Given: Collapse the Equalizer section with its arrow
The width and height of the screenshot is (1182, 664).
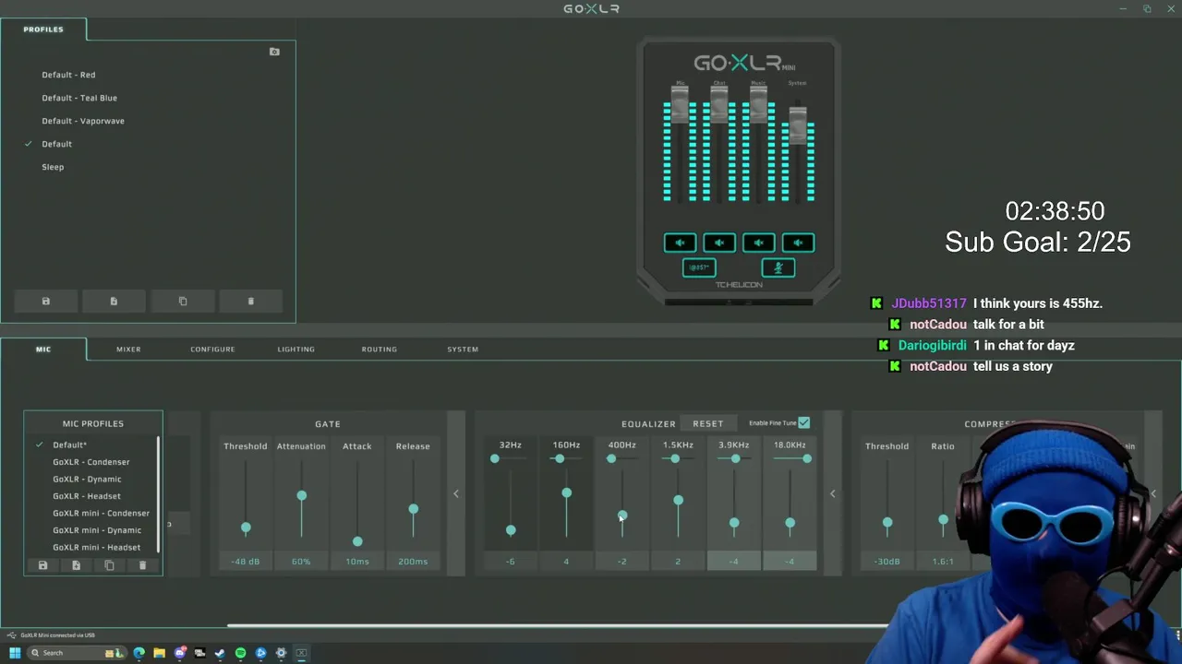Looking at the screenshot, I should click(x=832, y=493).
